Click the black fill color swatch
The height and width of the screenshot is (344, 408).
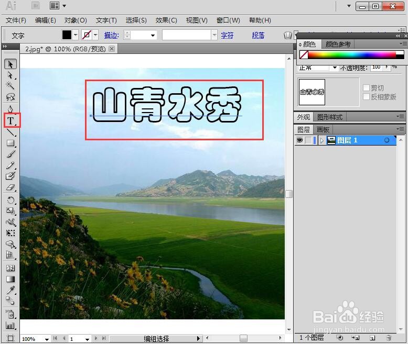(67, 35)
